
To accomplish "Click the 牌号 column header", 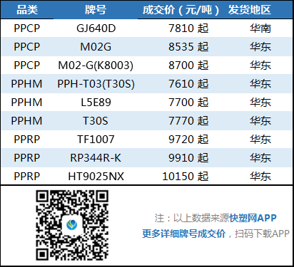I will [96, 10].
